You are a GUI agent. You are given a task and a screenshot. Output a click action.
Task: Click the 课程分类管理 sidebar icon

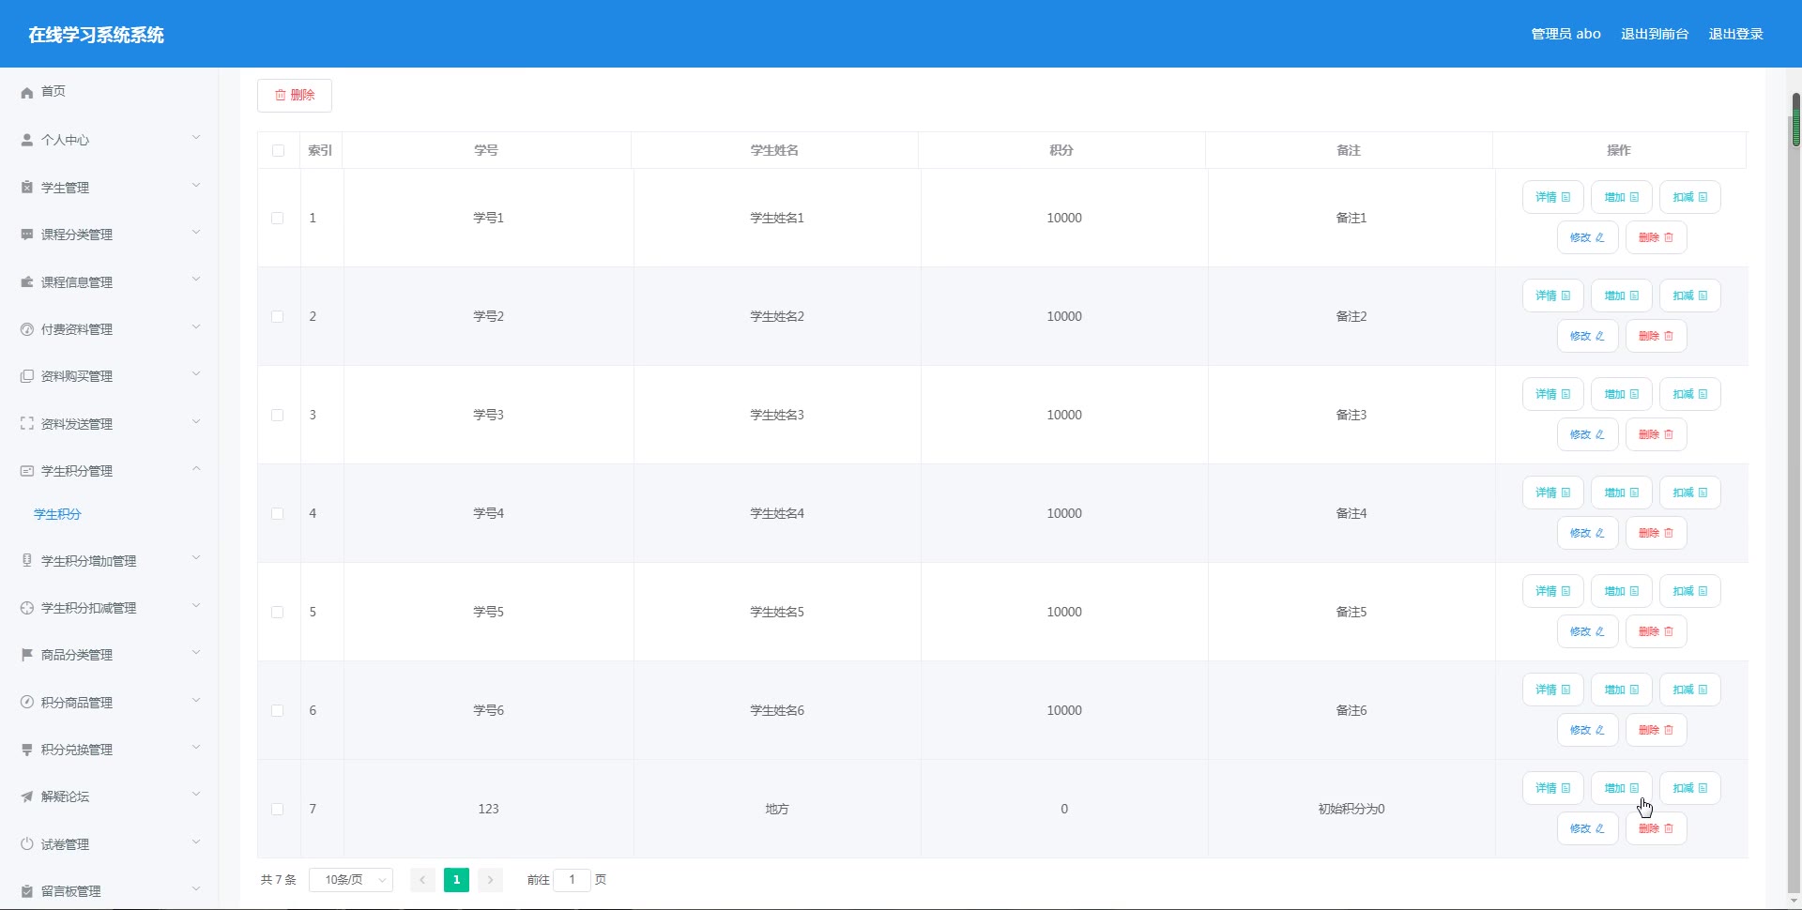pos(27,235)
